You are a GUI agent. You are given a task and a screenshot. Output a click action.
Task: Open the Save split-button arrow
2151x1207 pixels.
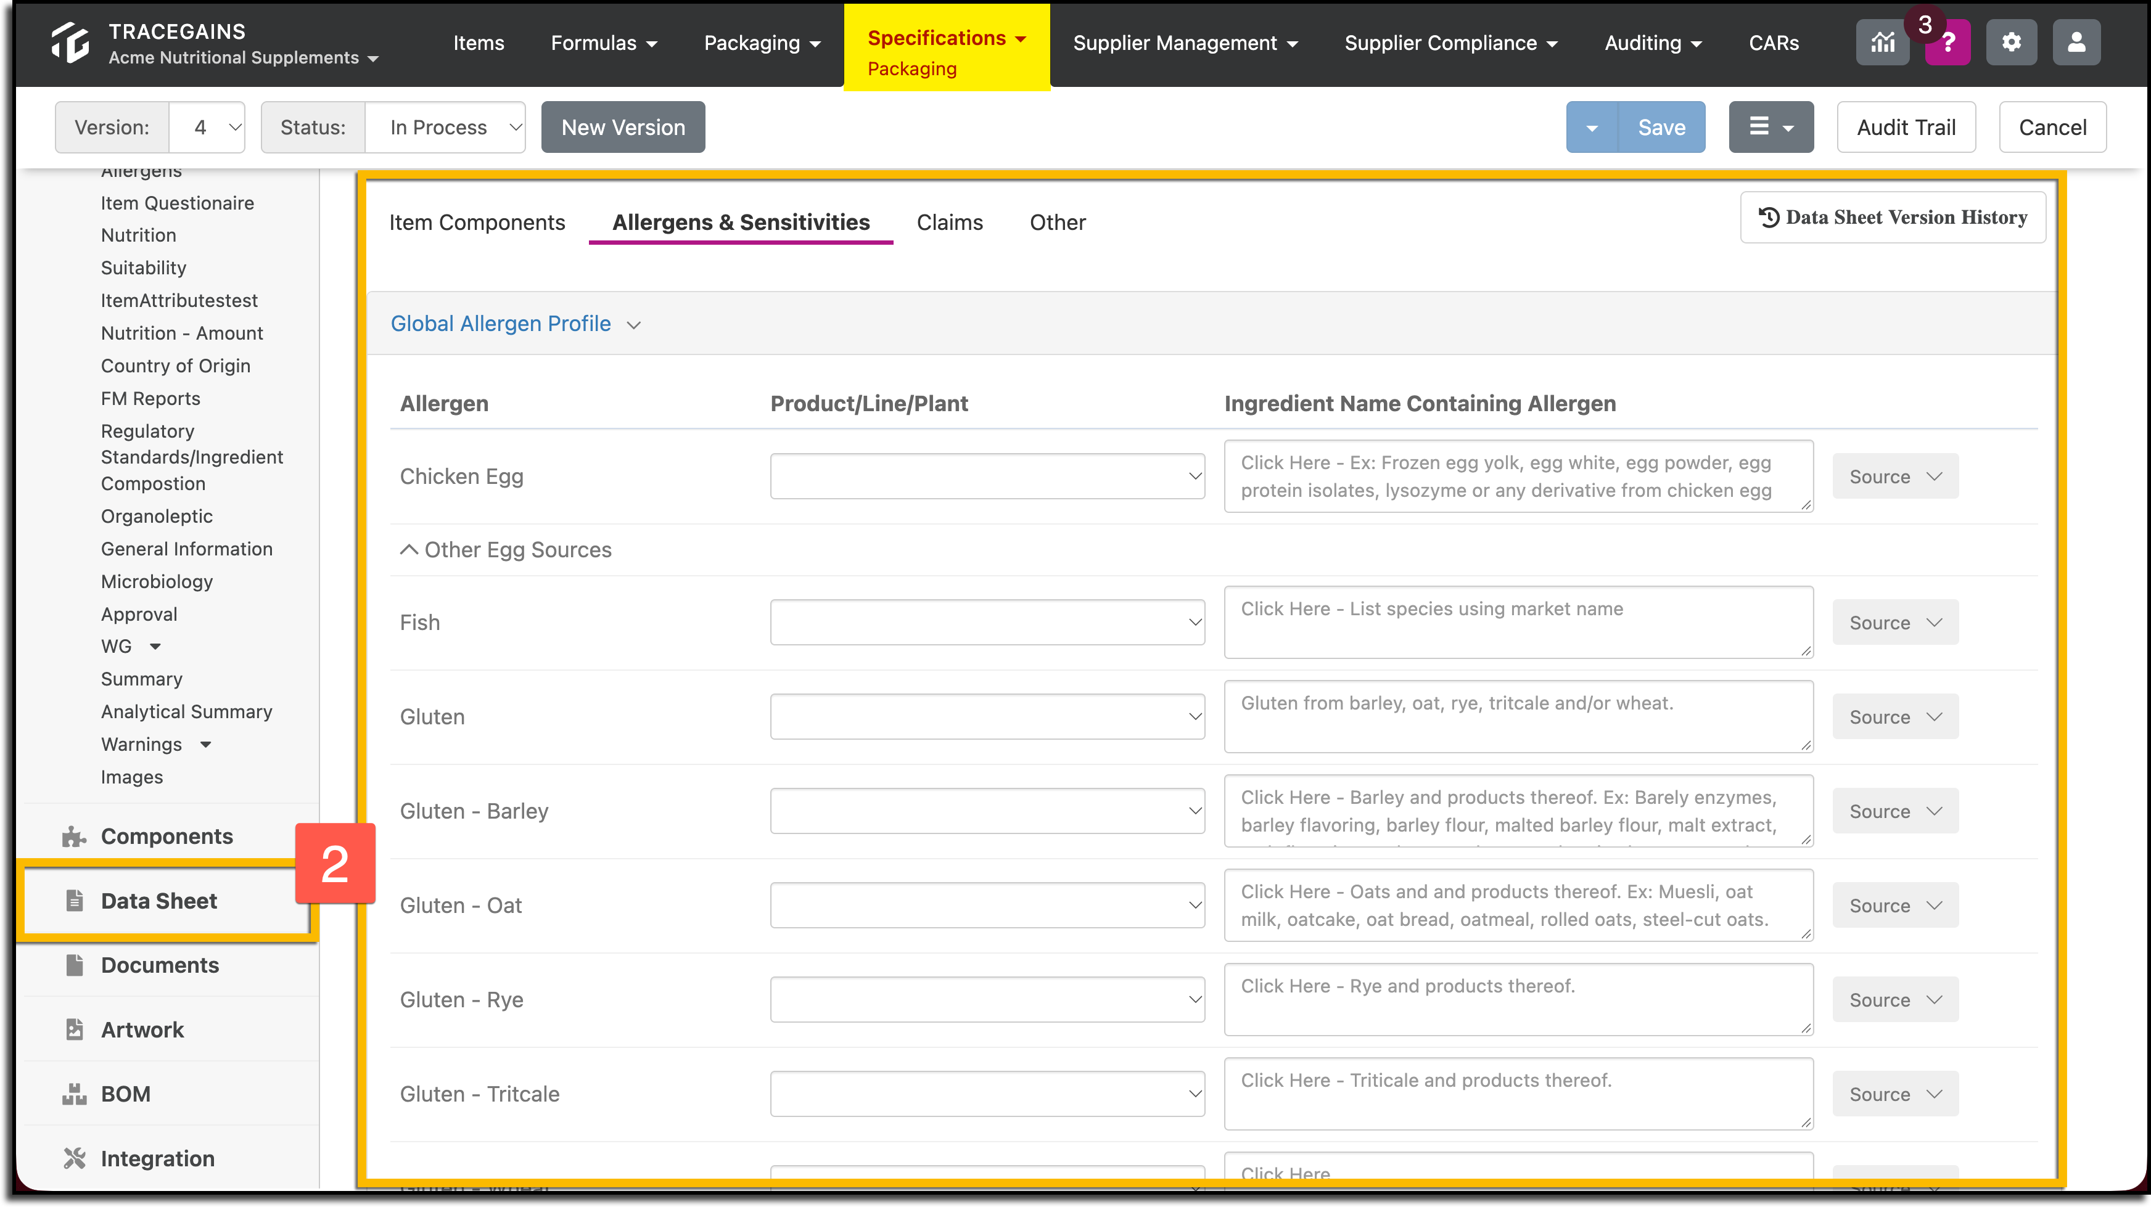1592,128
